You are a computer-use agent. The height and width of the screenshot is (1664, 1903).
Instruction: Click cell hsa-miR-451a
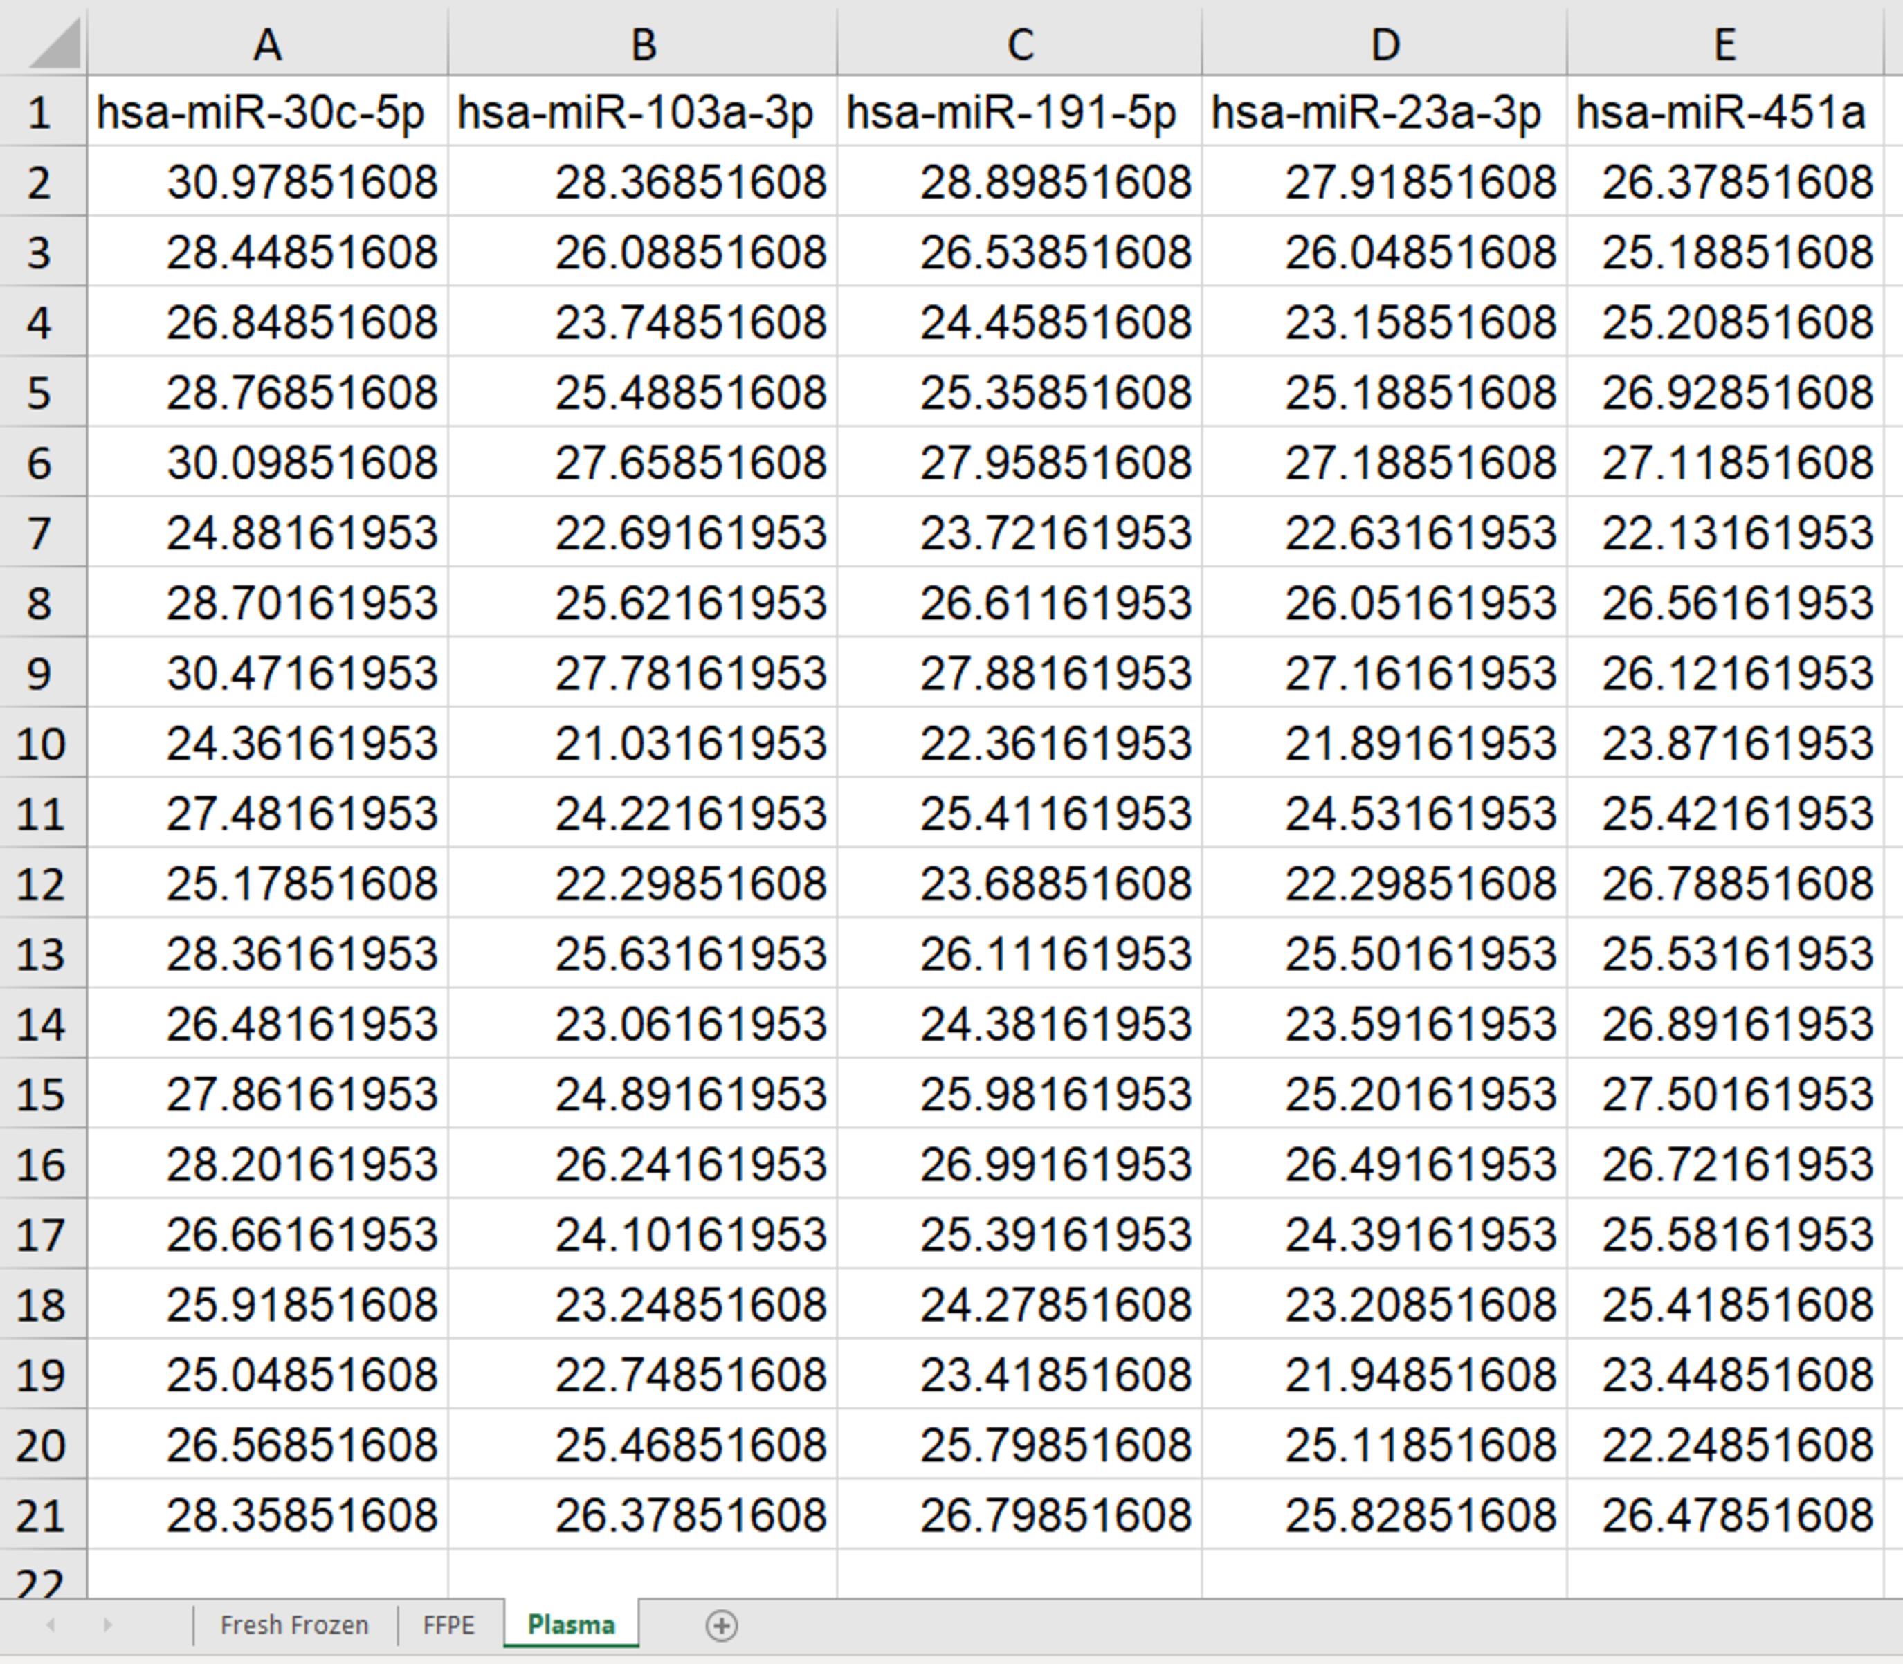click(x=1724, y=111)
